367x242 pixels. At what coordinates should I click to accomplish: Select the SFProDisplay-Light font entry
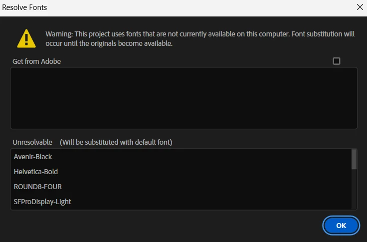[42, 202]
